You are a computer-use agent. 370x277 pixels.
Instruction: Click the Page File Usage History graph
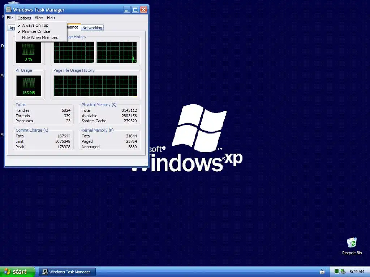(x=95, y=86)
